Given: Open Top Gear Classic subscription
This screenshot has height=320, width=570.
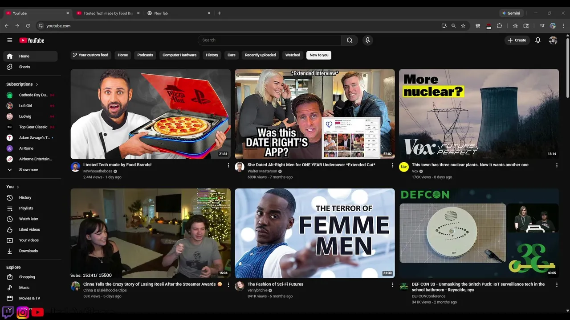Looking at the screenshot, I should pyautogui.click(x=30, y=127).
